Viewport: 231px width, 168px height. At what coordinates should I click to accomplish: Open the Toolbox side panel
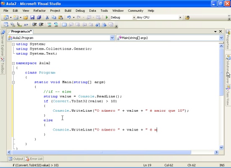click(3, 66)
